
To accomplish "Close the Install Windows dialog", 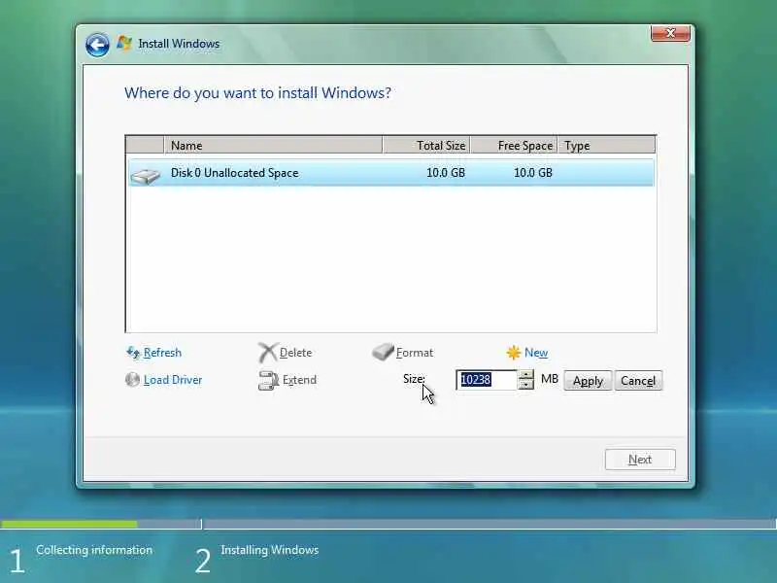I will coord(670,33).
